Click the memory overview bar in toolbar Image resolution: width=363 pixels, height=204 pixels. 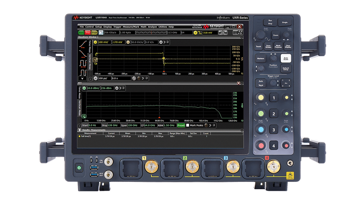click(151, 33)
